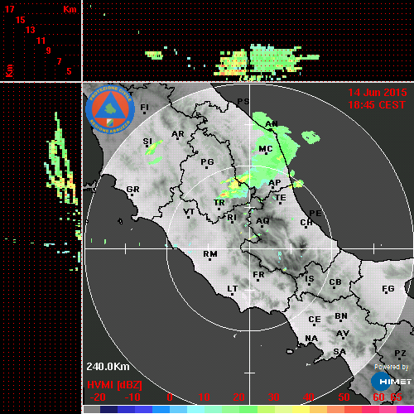
Task: Click the "NA" city label
Action: pyautogui.click(x=311, y=339)
